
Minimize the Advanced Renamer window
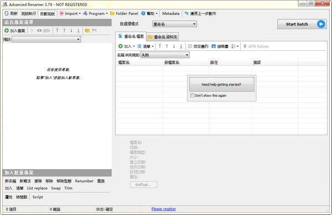303,4
